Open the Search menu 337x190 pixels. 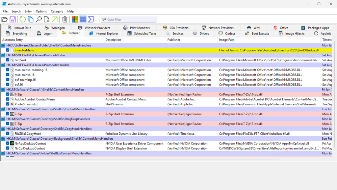(x=16, y=12)
